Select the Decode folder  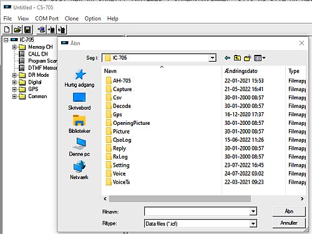tap(118, 106)
